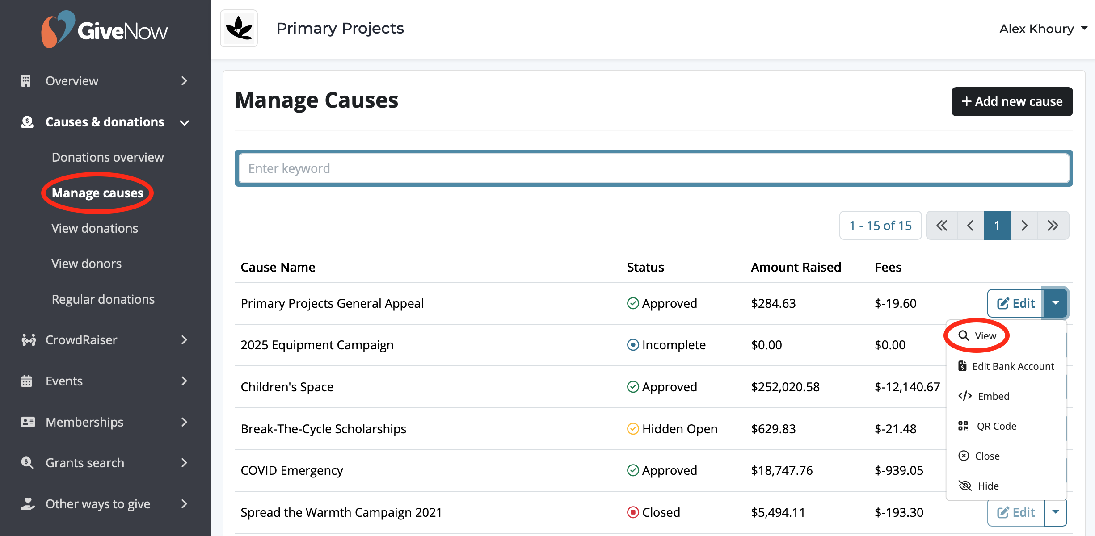The height and width of the screenshot is (536, 1095).
Task: Click the Events calendar icon
Action: tap(26, 381)
